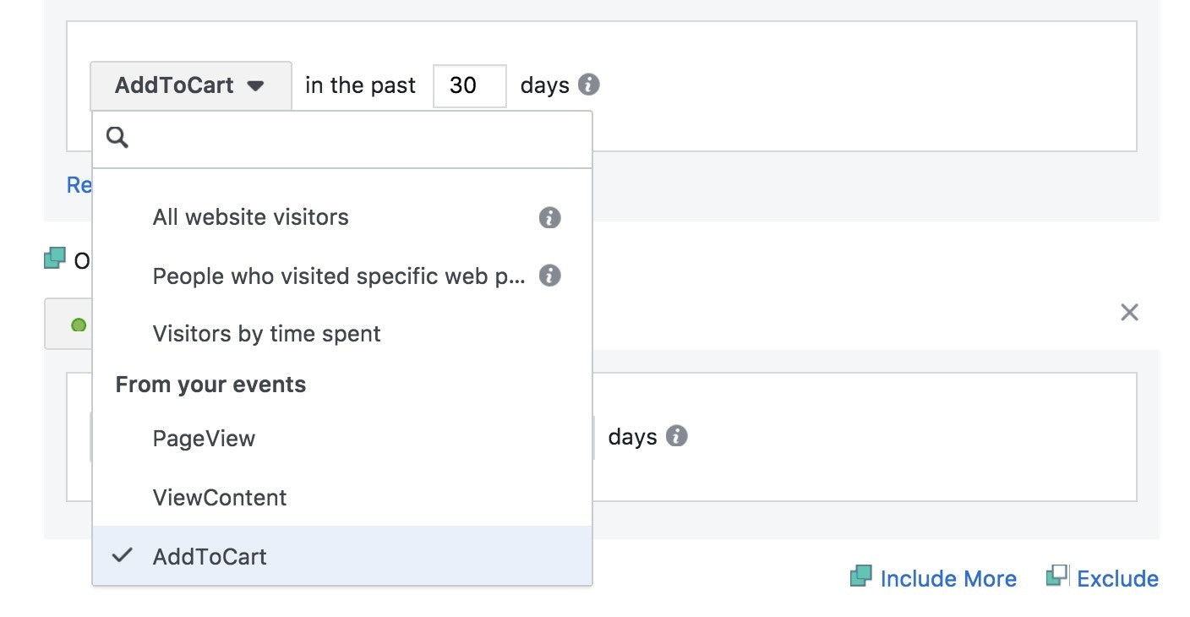This screenshot has width=1190, height=617.
Task: Select the ViewContent event
Action: pos(220,497)
